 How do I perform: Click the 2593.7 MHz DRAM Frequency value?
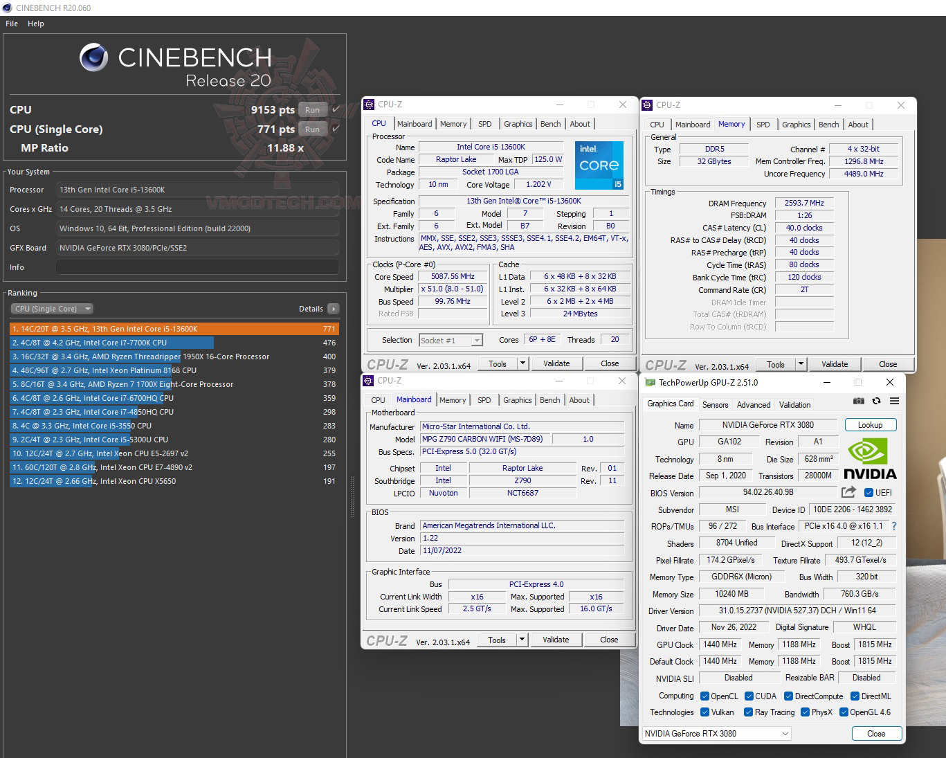tap(804, 203)
